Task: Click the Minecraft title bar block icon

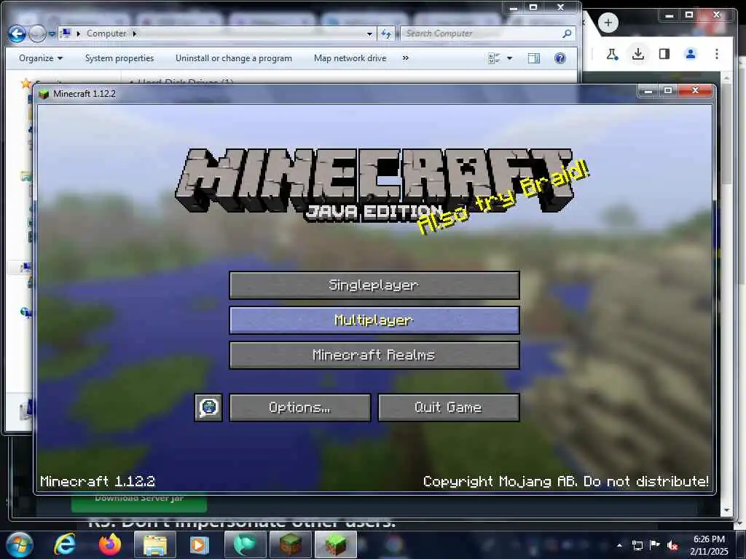Action: coord(44,94)
